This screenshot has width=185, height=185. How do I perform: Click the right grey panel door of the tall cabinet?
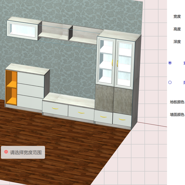(123, 101)
